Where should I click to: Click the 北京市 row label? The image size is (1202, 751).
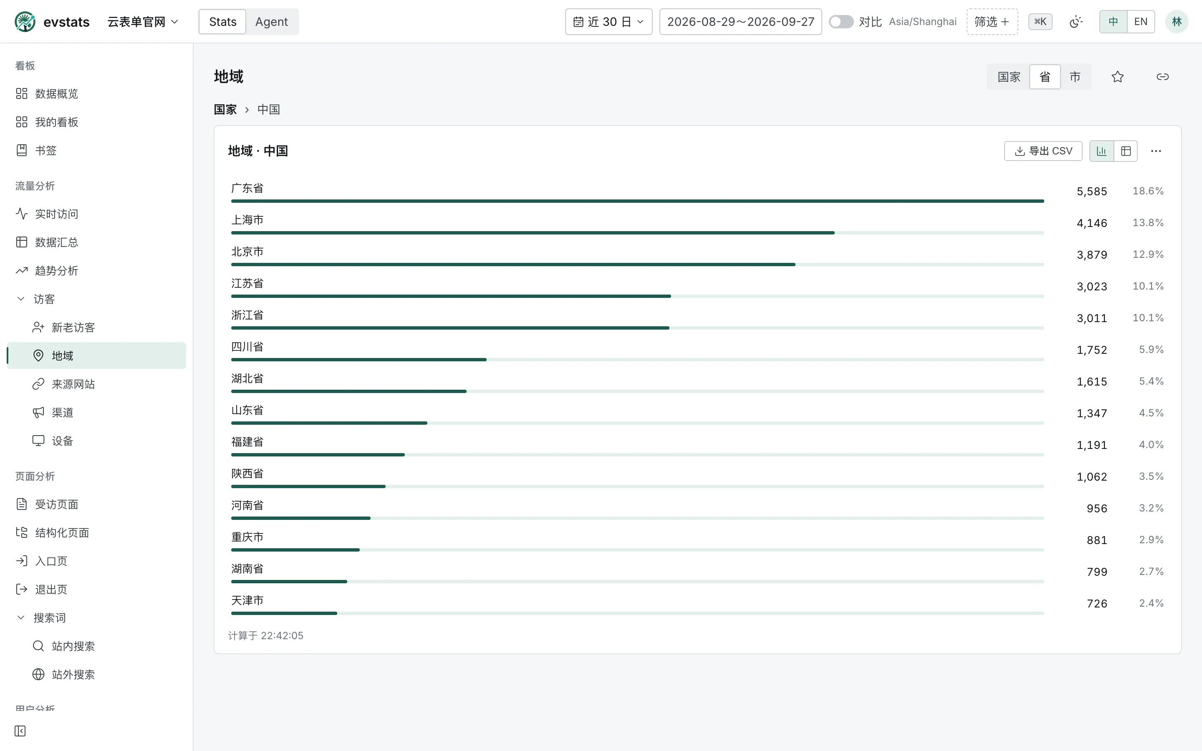coord(247,252)
